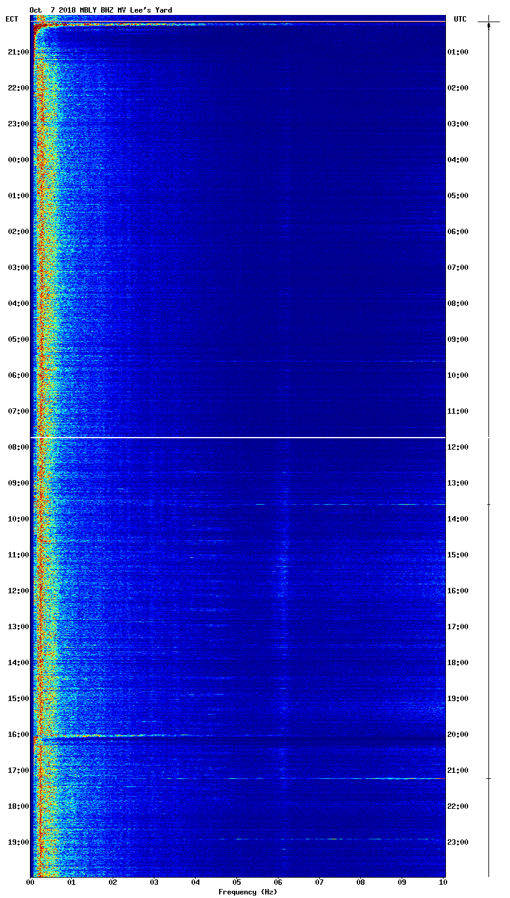510x898 pixels.
Task: Pick the 04:00 time label on the ECT side
Action: (x=18, y=304)
